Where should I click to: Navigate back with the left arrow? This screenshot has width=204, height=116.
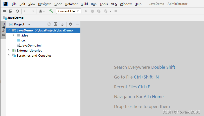pyautogui.click(x=26, y=11)
